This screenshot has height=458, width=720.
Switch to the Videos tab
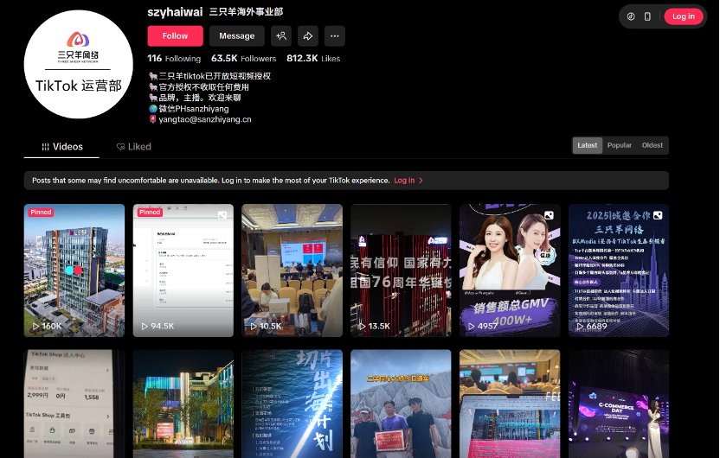click(x=61, y=147)
